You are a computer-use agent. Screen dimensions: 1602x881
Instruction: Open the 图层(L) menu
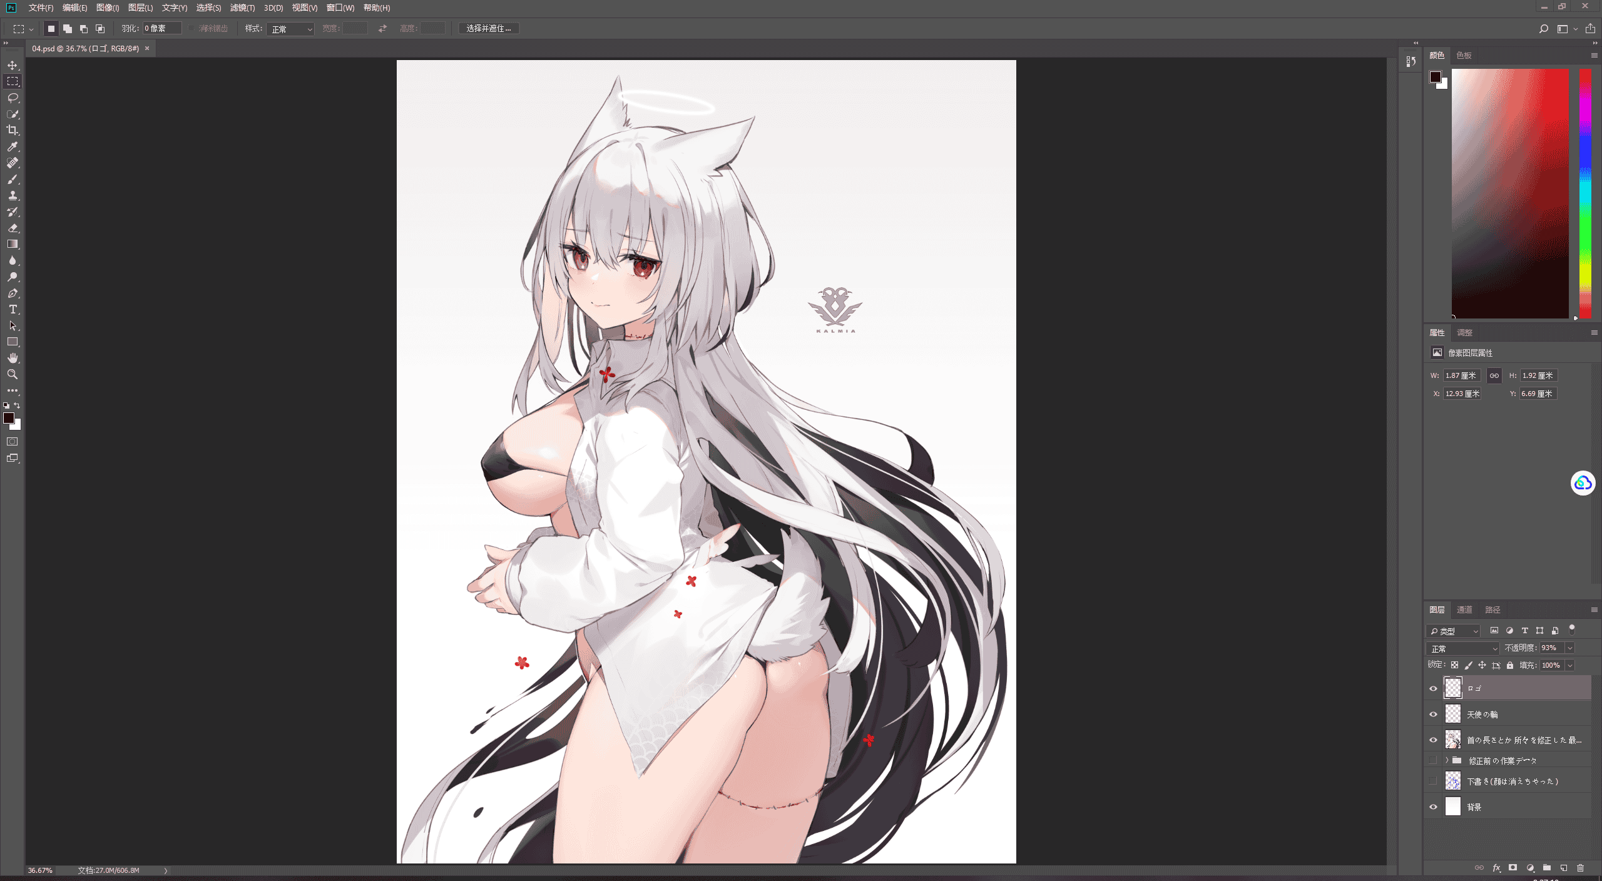(x=140, y=8)
